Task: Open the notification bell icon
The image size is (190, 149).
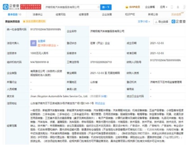Action: coord(178,7)
